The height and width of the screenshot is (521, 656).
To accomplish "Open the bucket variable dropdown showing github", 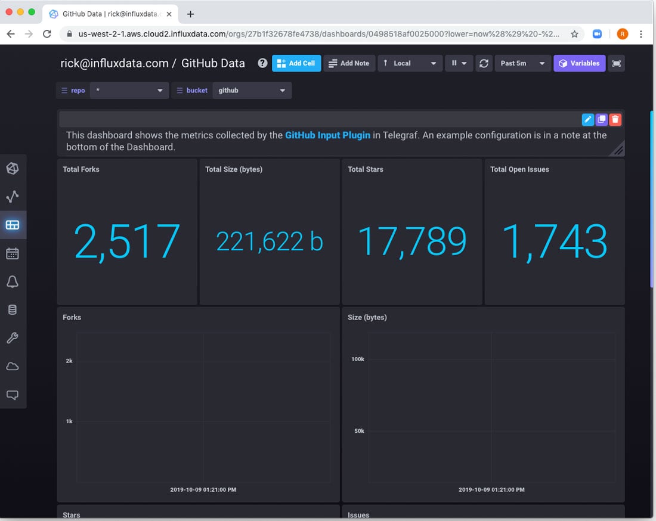I will click(252, 91).
